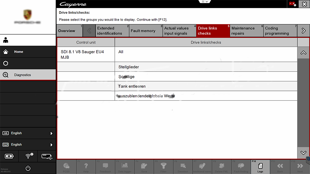Screen dimensions: 310x174
Task: Open the Logs function button
Action: pyautogui.click(x=260, y=167)
